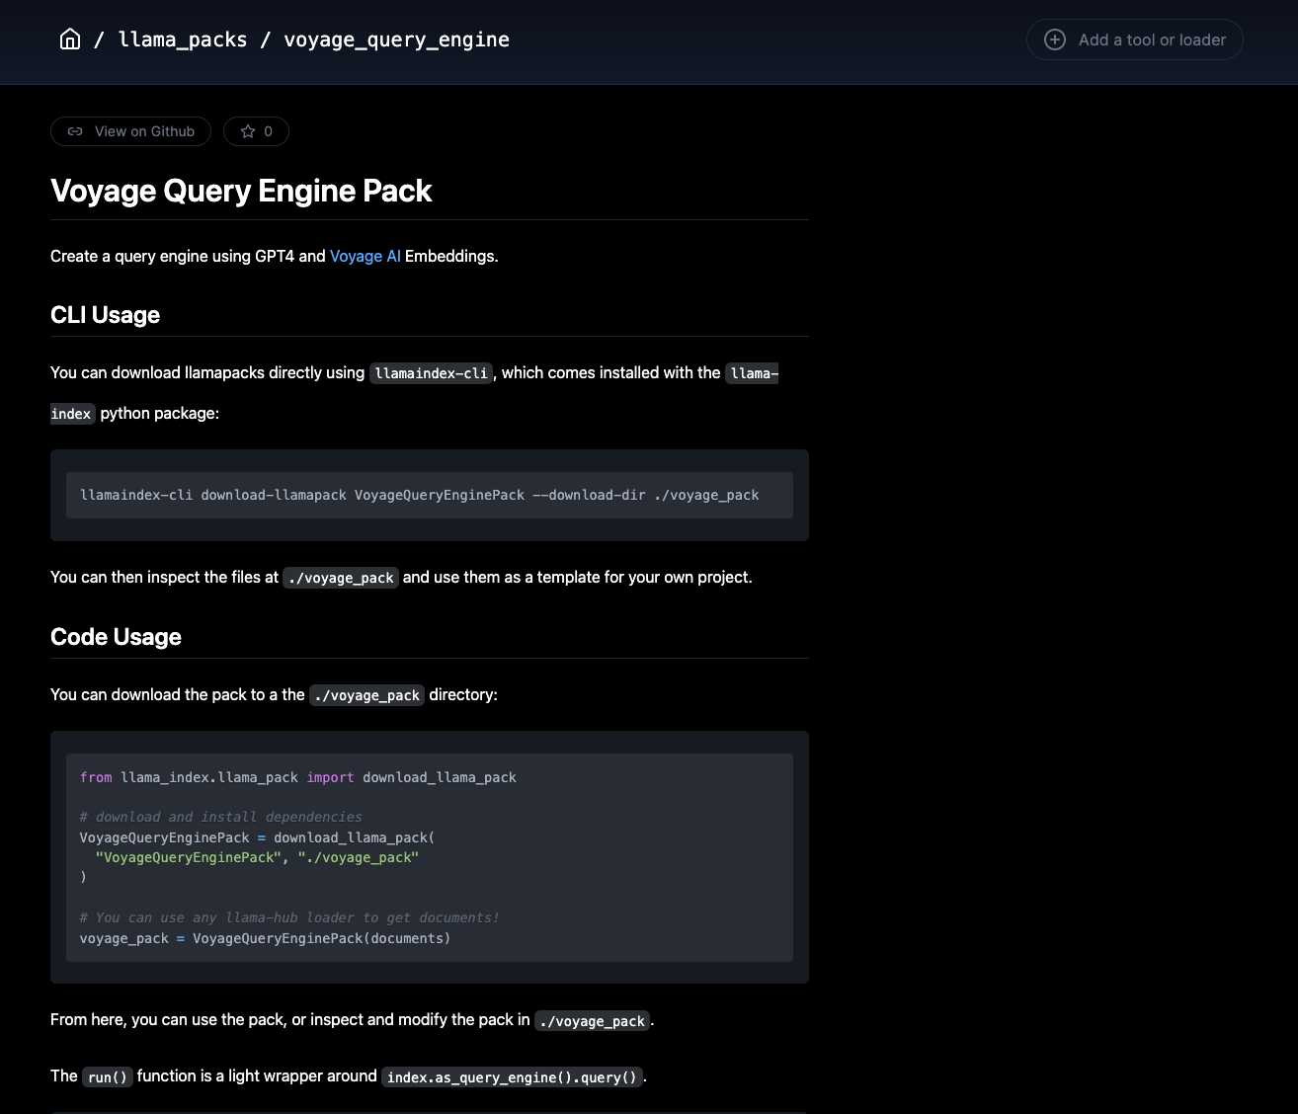Click the plus circle icon in the header
Screen dimensions: 1298x1114
pyautogui.click(x=1055, y=40)
